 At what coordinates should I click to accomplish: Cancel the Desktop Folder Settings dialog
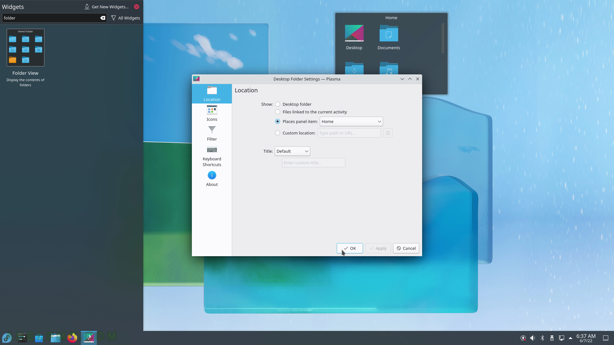(406, 248)
